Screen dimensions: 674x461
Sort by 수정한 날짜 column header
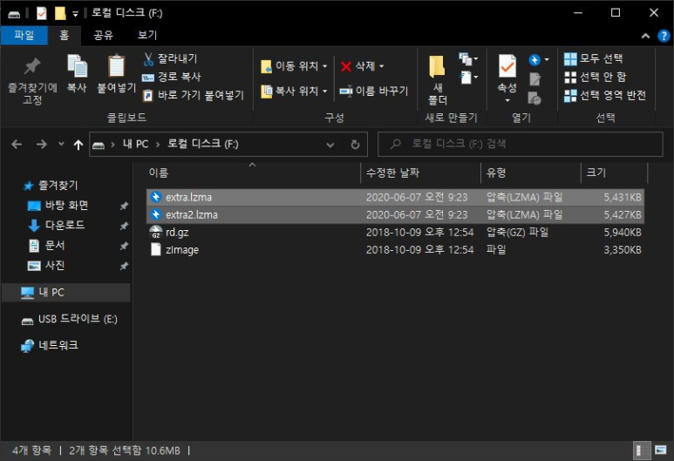420,173
